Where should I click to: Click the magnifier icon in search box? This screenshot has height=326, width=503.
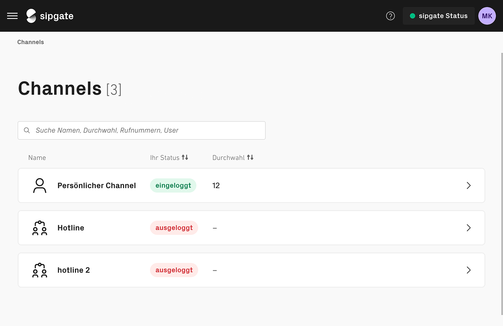27,130
